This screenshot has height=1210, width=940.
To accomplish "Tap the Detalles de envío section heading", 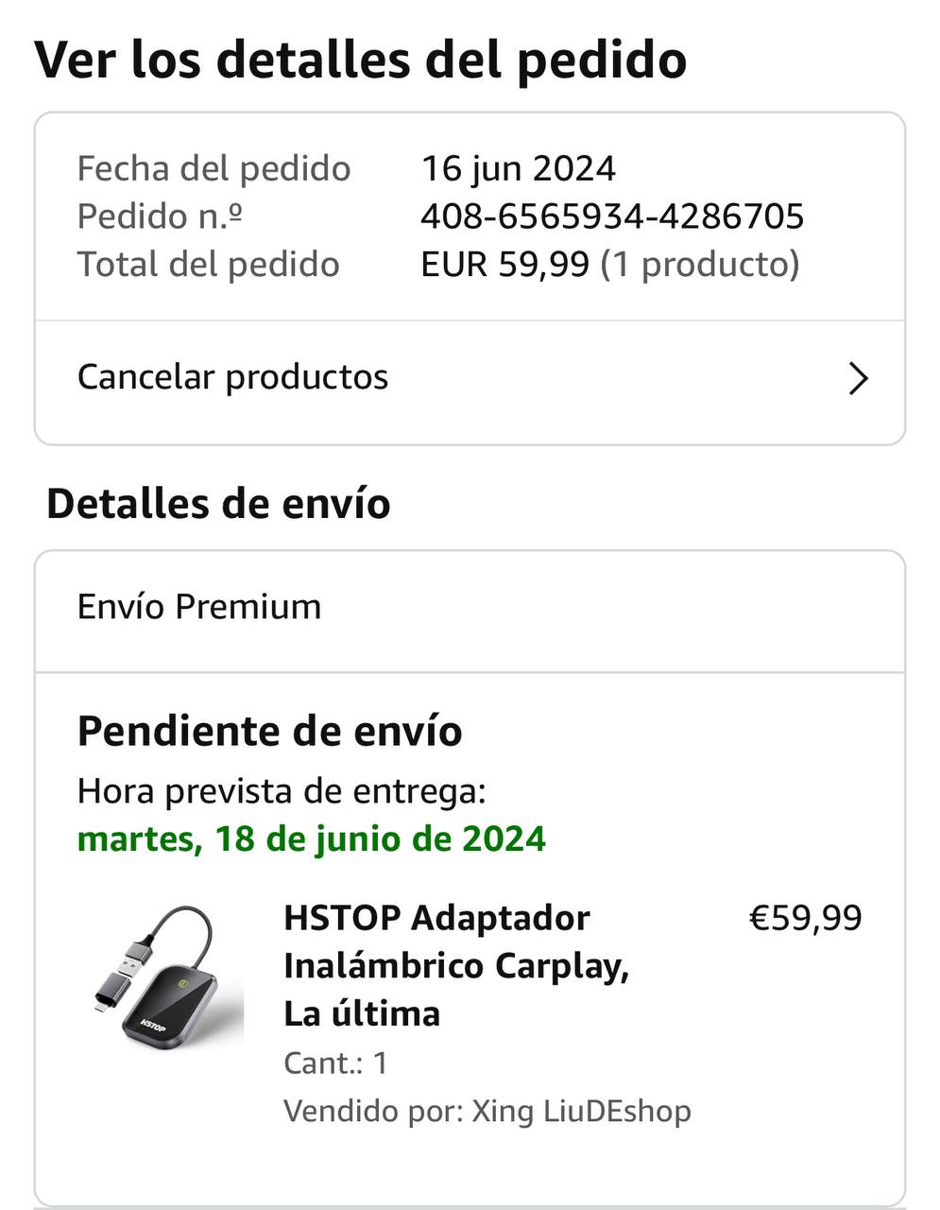I will point(218,504).
